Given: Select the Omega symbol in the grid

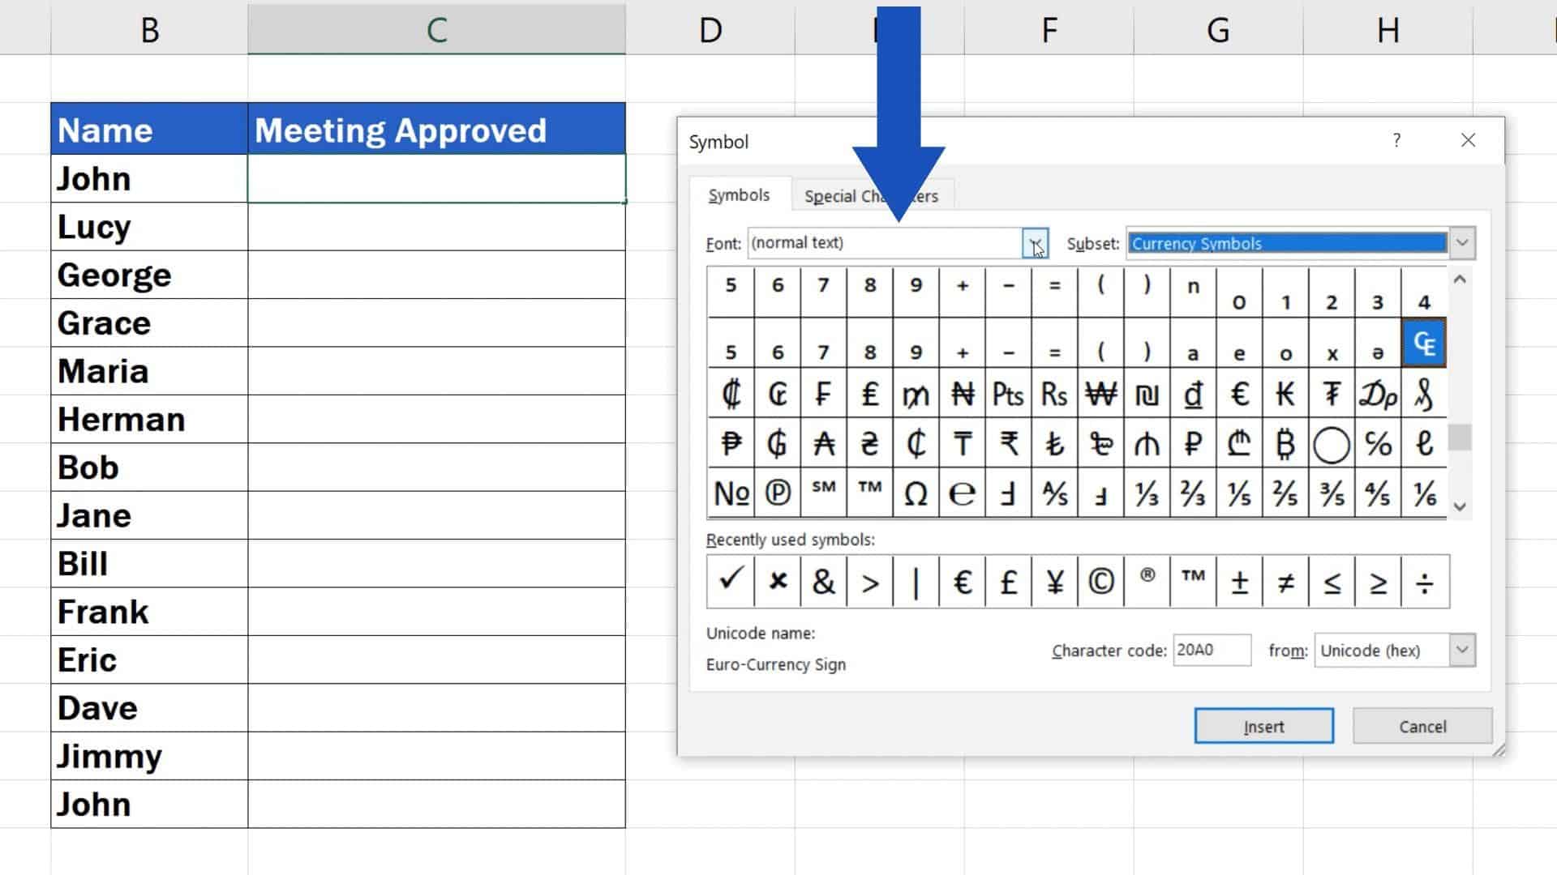Looking at the screenshot, I should (x=916, y=493).
